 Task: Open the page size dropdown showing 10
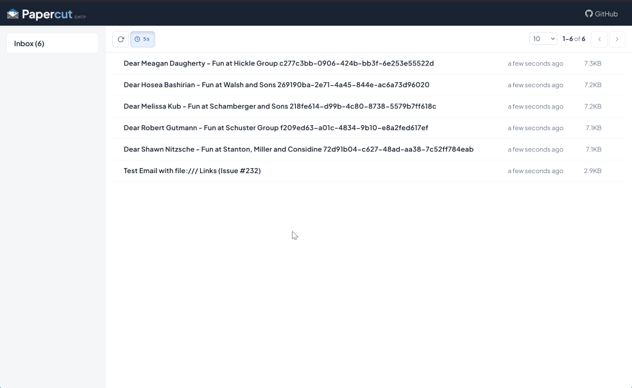pyautogui.click(x=543, y=38)
